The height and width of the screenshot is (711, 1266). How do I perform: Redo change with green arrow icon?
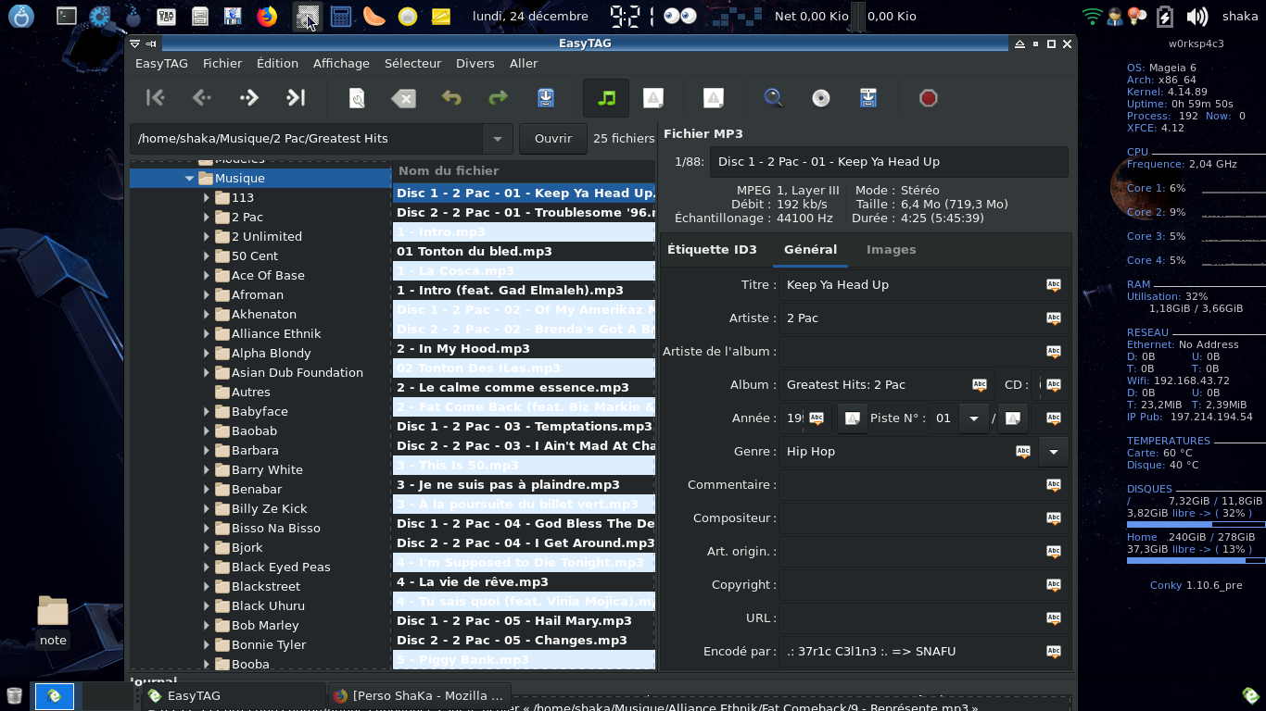coord(498,97)
